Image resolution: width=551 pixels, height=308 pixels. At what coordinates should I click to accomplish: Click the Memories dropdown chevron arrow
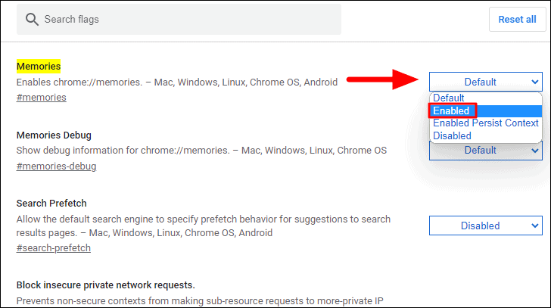coord(535,82)
